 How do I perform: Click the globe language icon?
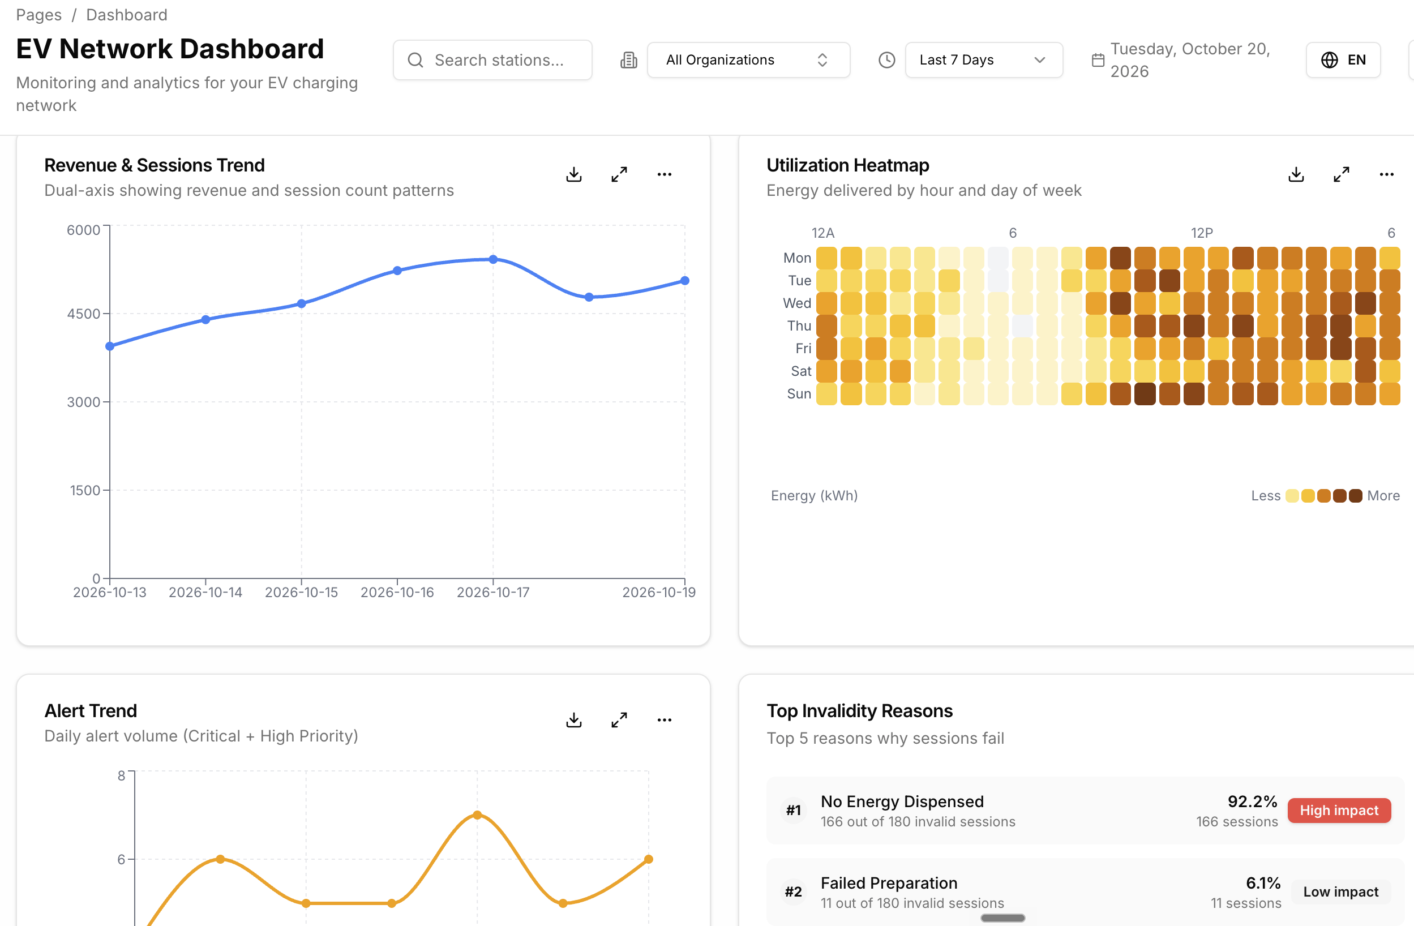pos(1329,60)
